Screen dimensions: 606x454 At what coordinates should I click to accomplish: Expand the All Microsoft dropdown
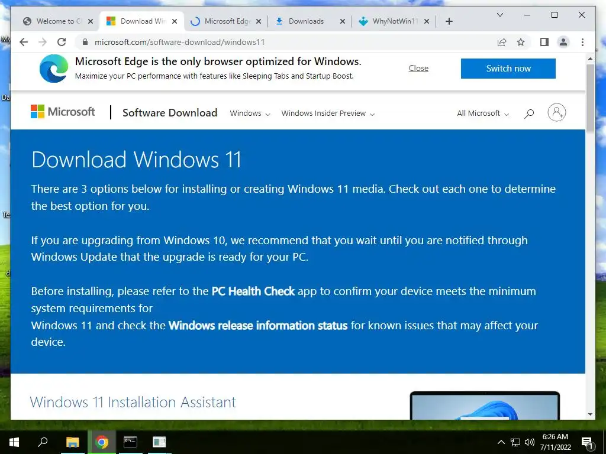tap(483, 113)
